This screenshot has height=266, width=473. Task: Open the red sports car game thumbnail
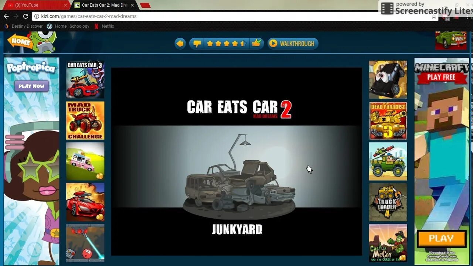tap(85, 202)
